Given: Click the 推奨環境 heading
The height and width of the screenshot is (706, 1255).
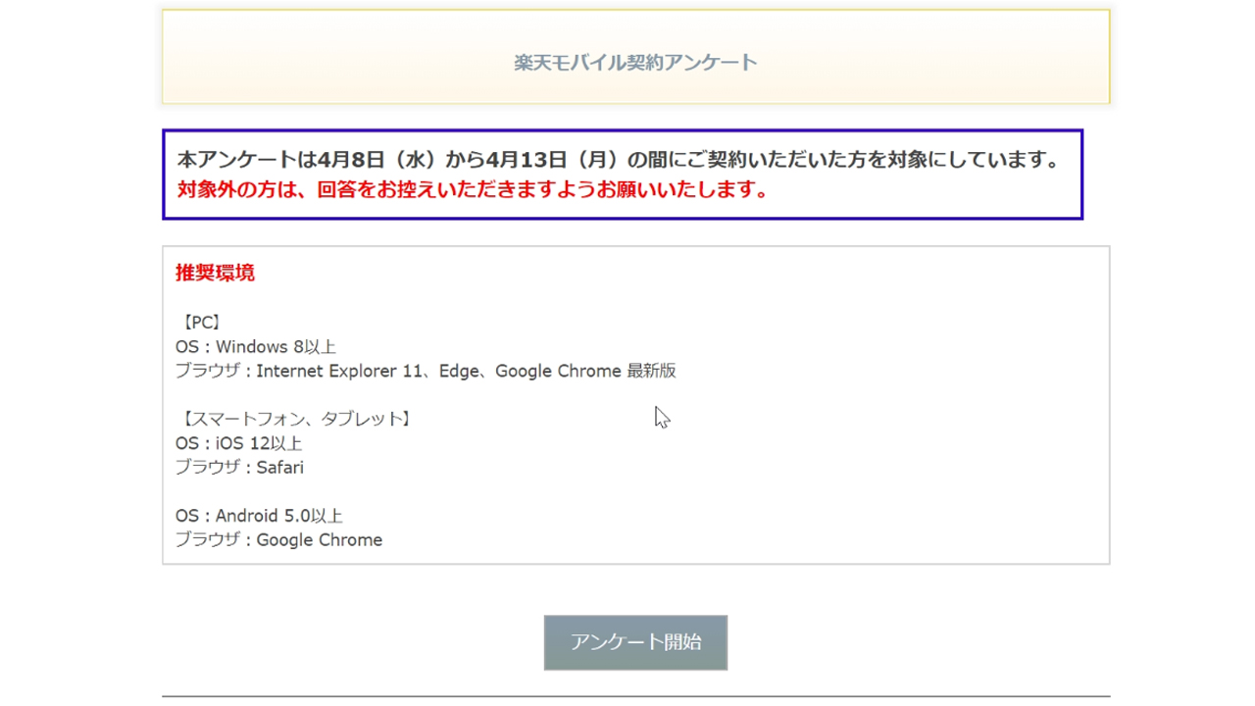Looking at the screenshot, I should [x=215, y=273].
